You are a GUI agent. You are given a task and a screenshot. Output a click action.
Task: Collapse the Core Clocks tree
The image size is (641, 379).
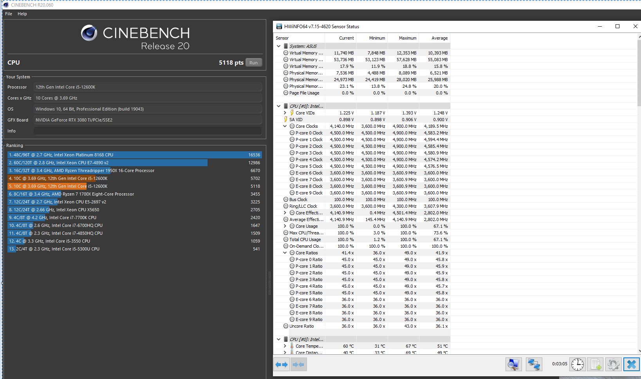285,126
